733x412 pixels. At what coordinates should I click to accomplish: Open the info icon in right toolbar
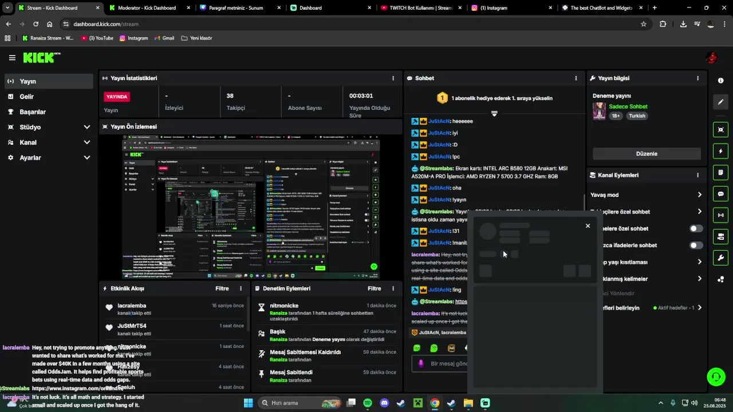[x=720, y=81]
